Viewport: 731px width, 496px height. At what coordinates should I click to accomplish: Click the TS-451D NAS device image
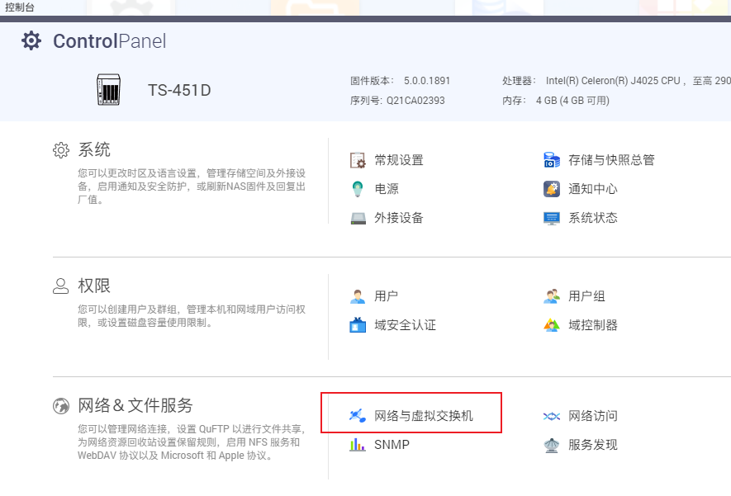(108, 89)
